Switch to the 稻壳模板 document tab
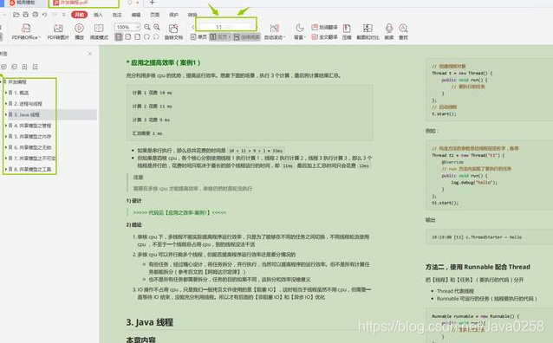The height and width of the screenshot is (343, 553). point(23,3)
